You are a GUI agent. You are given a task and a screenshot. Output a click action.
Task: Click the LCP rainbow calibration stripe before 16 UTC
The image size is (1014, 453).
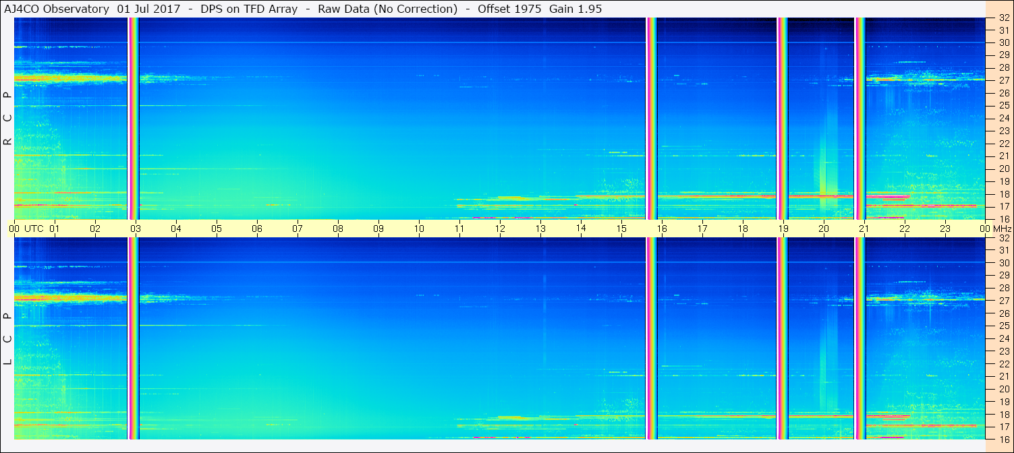click(x=652, y=338)
